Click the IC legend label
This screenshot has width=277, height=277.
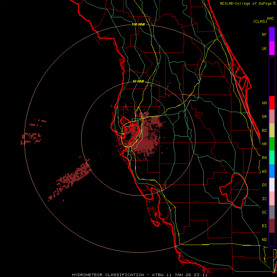[264, 199]
